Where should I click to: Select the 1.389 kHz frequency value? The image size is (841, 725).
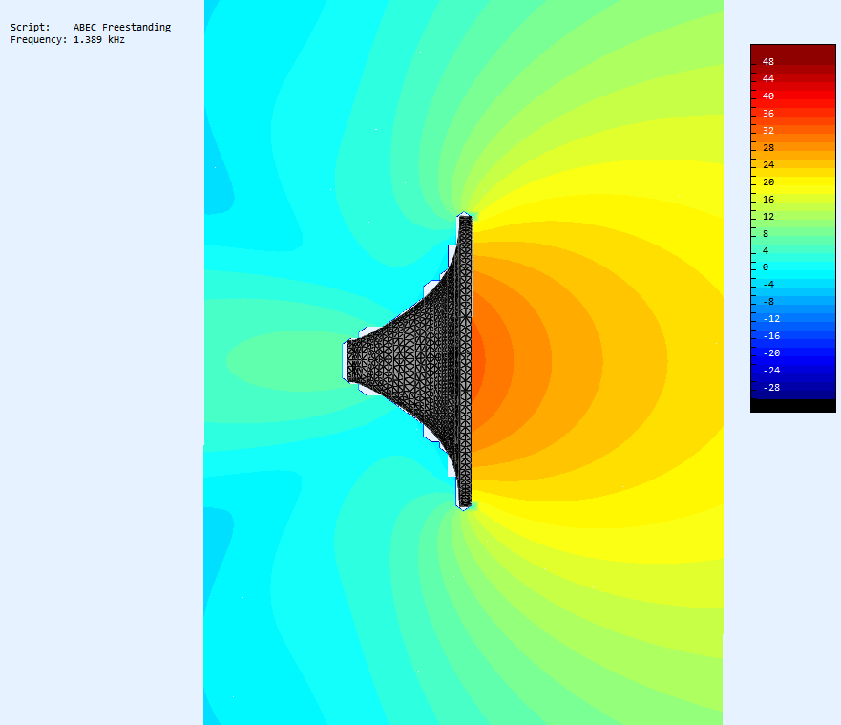(x=99, y=40)
